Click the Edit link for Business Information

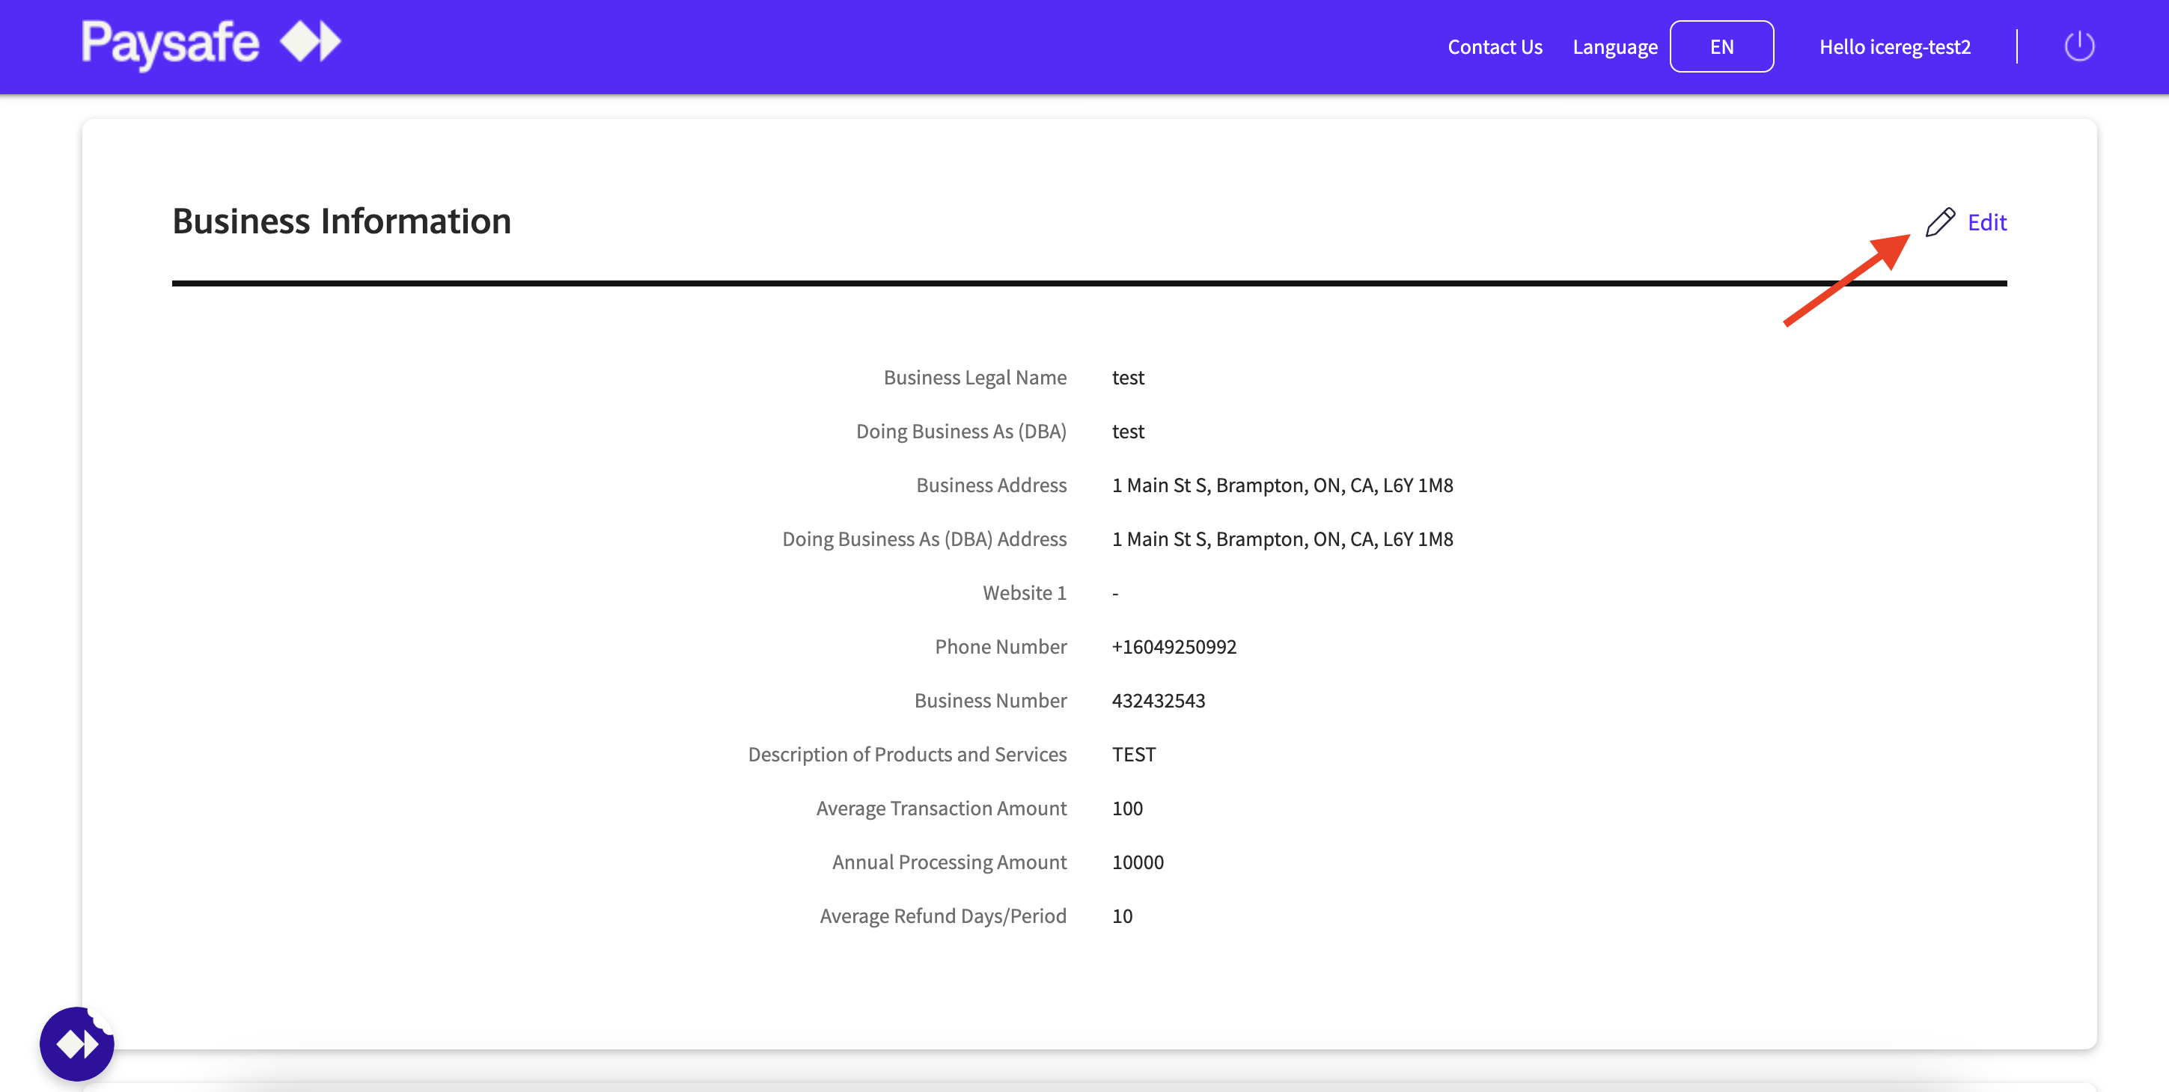pos(1987,221)
